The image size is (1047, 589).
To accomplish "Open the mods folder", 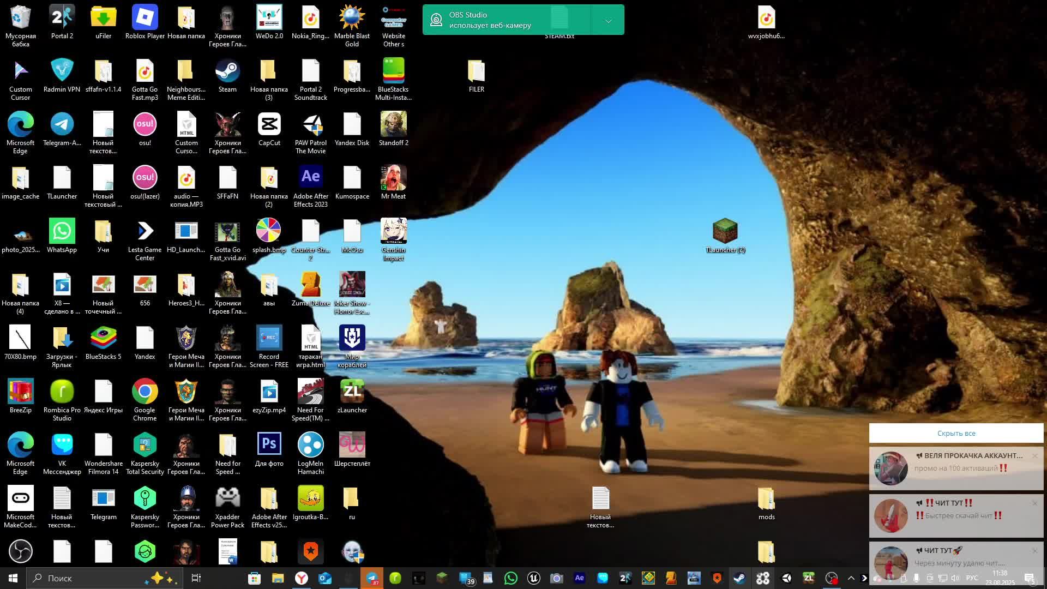I will (x=766, y=500).
